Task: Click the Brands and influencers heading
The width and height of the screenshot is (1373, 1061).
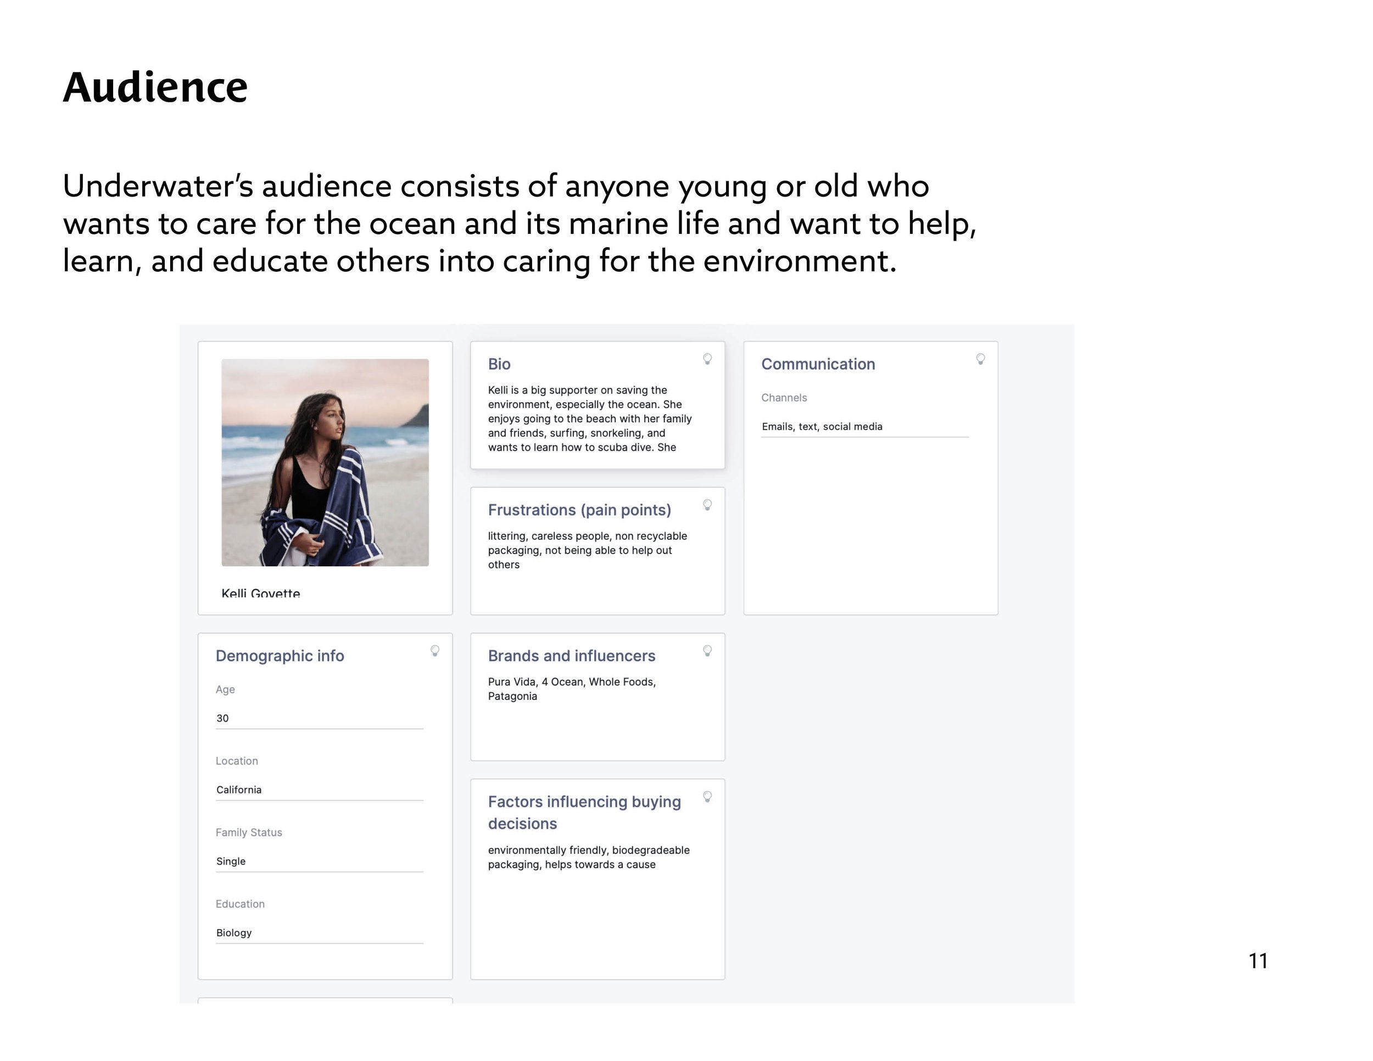Action: (x=572, y=656)
